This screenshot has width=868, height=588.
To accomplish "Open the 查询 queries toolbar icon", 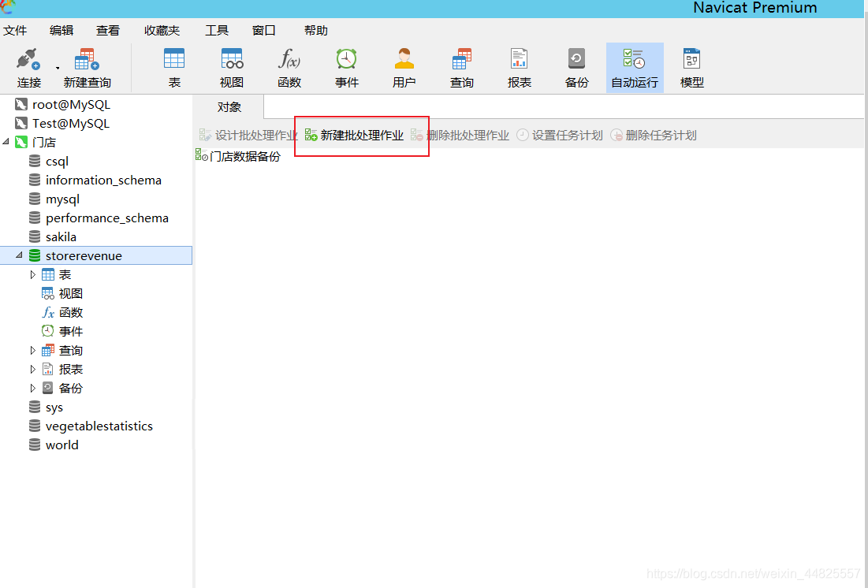I will (x=462, y=58).
